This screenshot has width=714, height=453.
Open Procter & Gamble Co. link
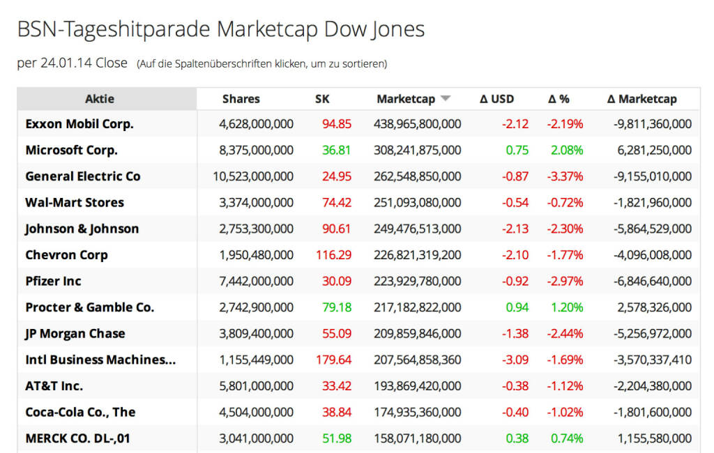90,307
